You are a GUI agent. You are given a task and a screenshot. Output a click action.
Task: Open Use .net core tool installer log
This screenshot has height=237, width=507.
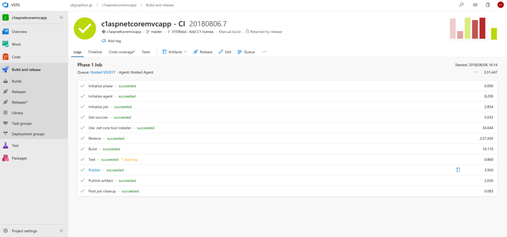coord(287,128)
